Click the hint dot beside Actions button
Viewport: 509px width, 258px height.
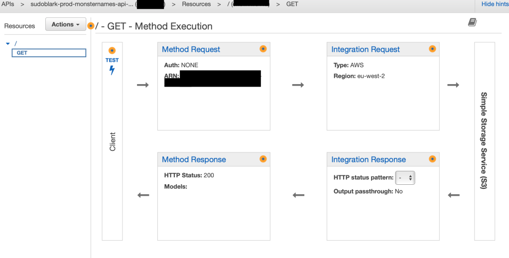[91, 25]
